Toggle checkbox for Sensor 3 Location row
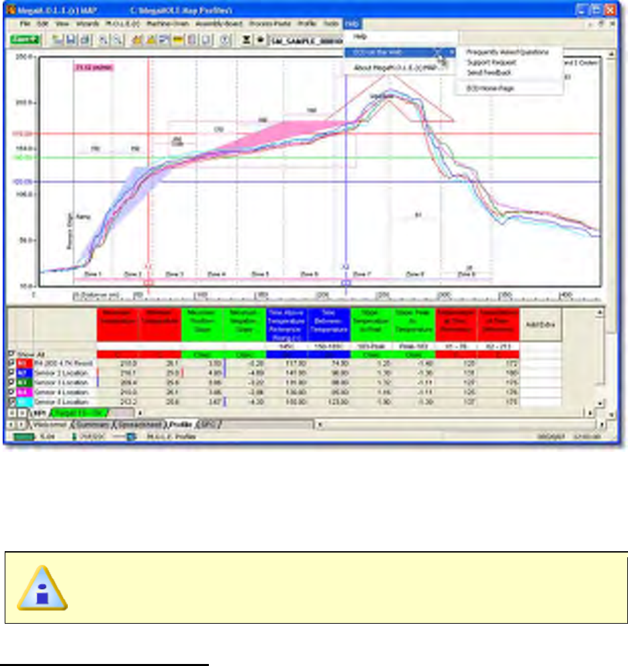 point(11,382)
